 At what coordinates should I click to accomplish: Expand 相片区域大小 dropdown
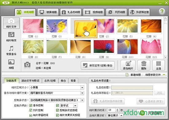pyautogui.click(x=82, y=87)
